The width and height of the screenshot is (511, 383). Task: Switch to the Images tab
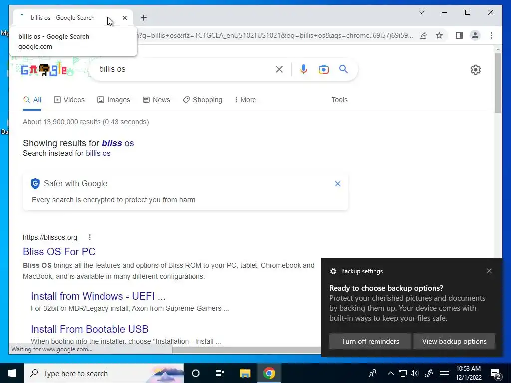click(x=114, y=100)
